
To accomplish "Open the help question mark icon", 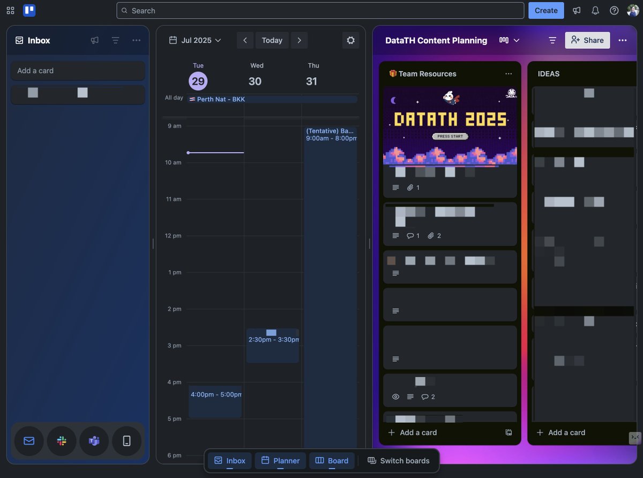I will coord(614,11).
